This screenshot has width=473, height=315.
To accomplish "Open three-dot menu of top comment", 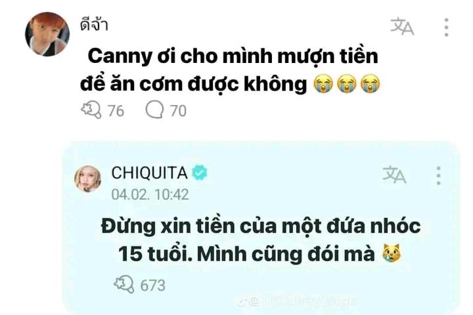I will click(x=447, y=27).
